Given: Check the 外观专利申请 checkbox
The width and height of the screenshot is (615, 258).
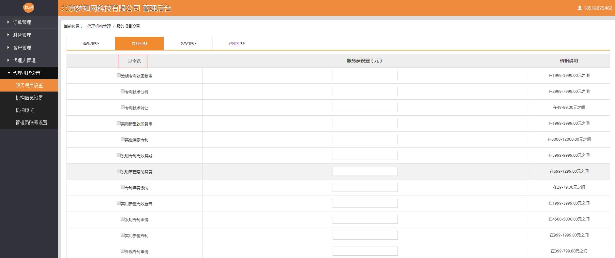Looking at the screenshot, I should coord(123,251).
